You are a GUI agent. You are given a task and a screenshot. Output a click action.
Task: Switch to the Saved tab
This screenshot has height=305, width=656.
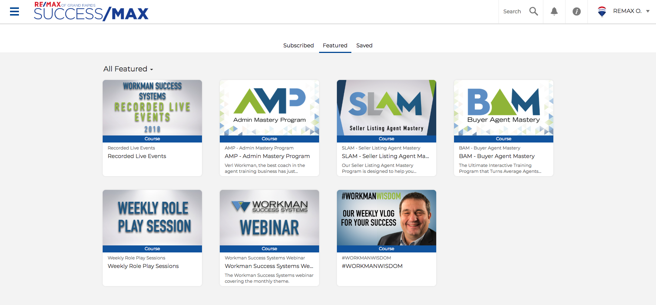(364, 45)
